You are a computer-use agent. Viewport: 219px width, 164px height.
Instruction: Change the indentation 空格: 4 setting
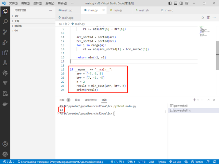pyautogui.click(x=131, y=162)
